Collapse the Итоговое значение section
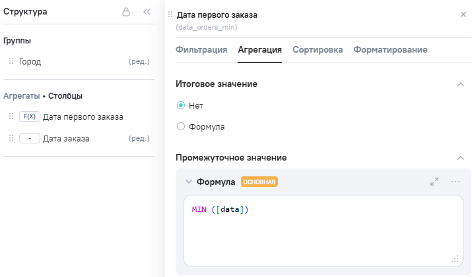 point(460,84)
